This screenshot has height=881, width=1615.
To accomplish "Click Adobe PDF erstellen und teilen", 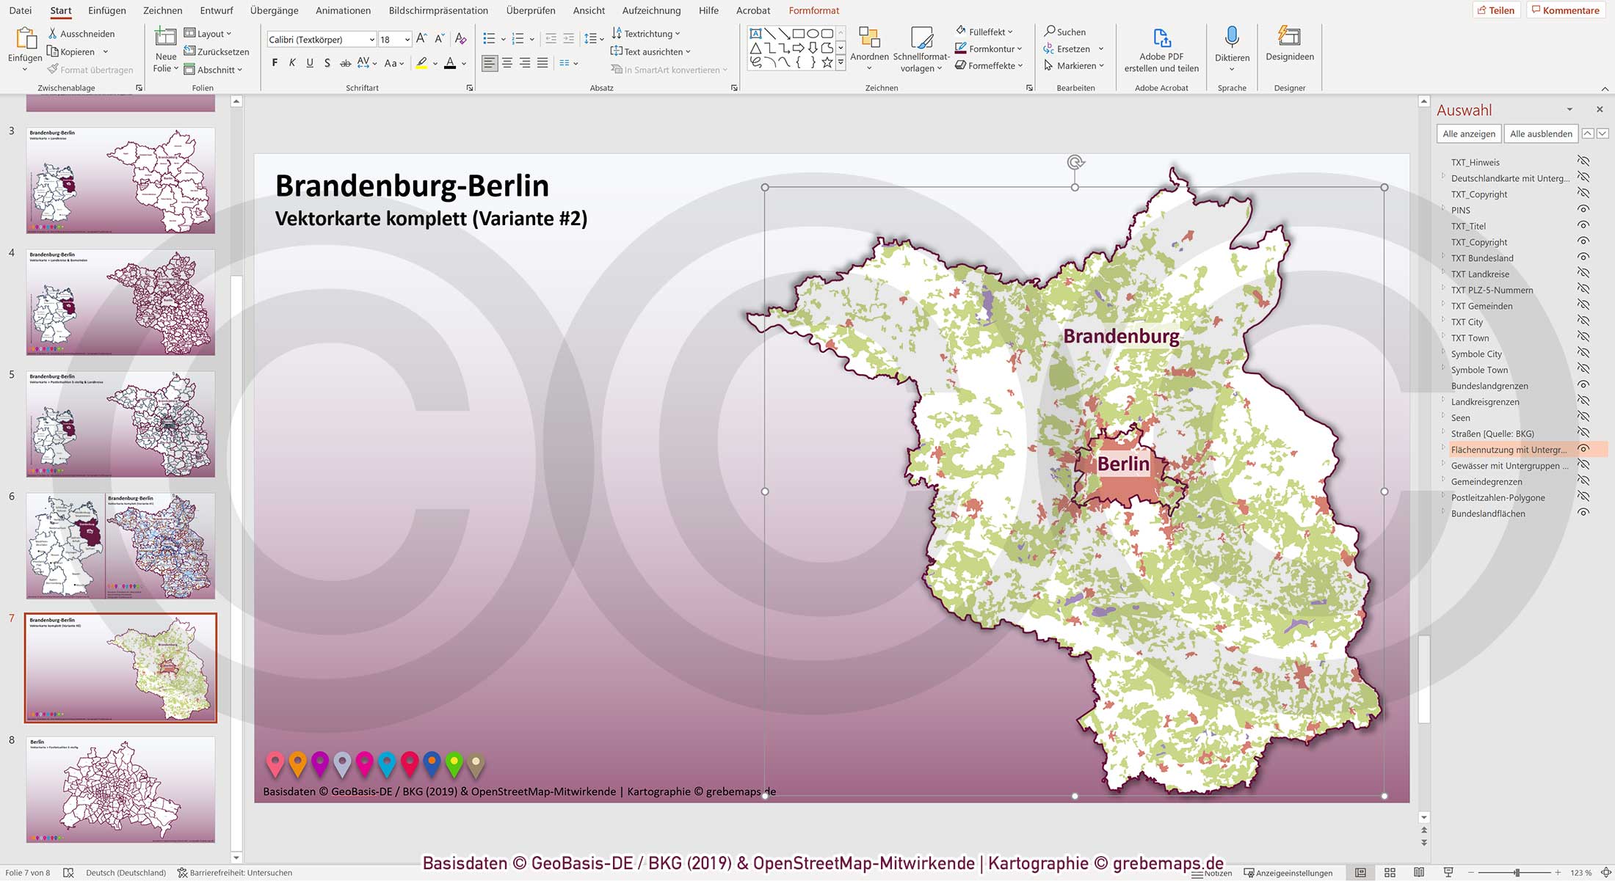I will 1161,44.
